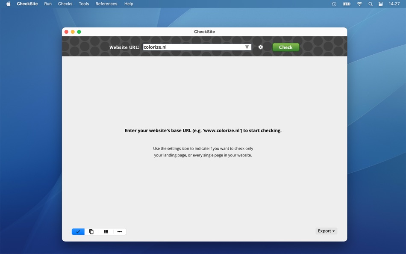Close the CheckSite window with red button
The height and width of the screenshot is (254, 406).
(66, 32)
